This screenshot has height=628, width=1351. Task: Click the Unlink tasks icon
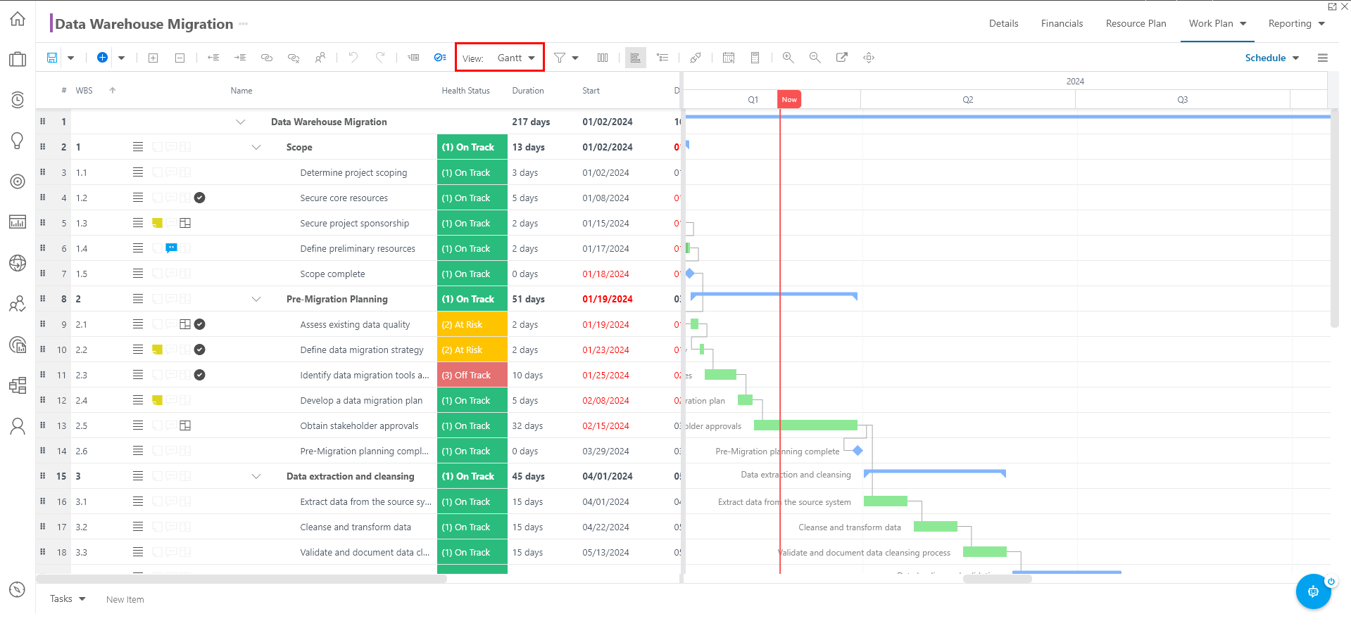(294, 58)
